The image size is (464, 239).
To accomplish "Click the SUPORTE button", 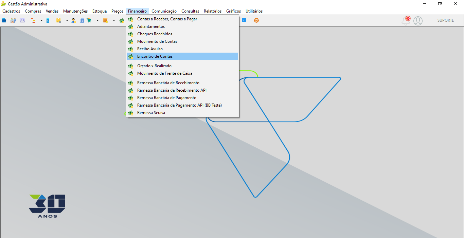I will point(445,20).
